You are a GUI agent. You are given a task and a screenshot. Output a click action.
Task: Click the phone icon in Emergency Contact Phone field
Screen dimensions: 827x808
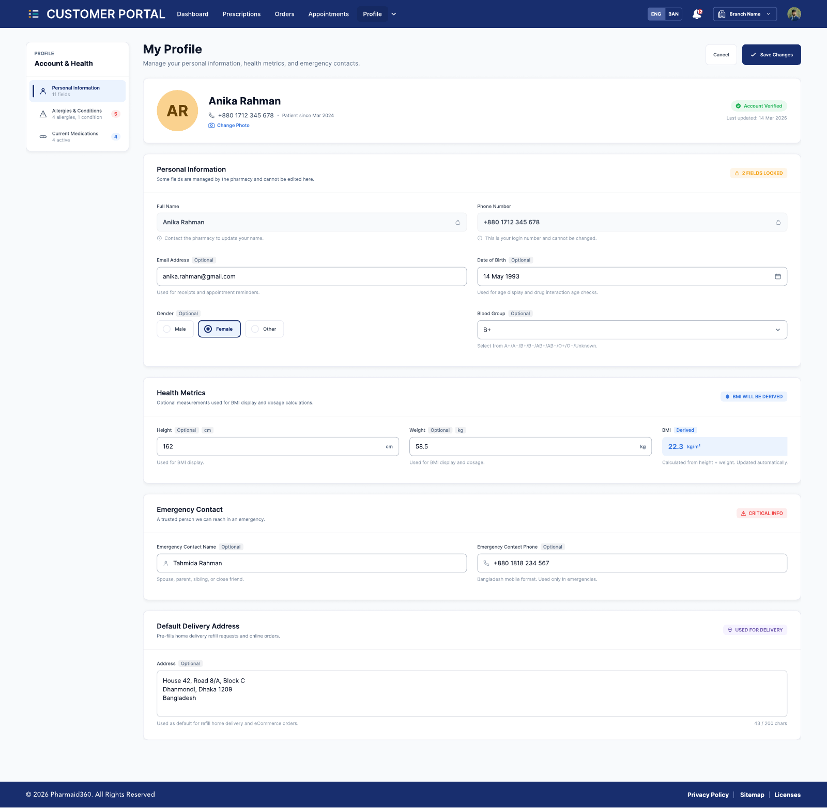click(486, 564)
